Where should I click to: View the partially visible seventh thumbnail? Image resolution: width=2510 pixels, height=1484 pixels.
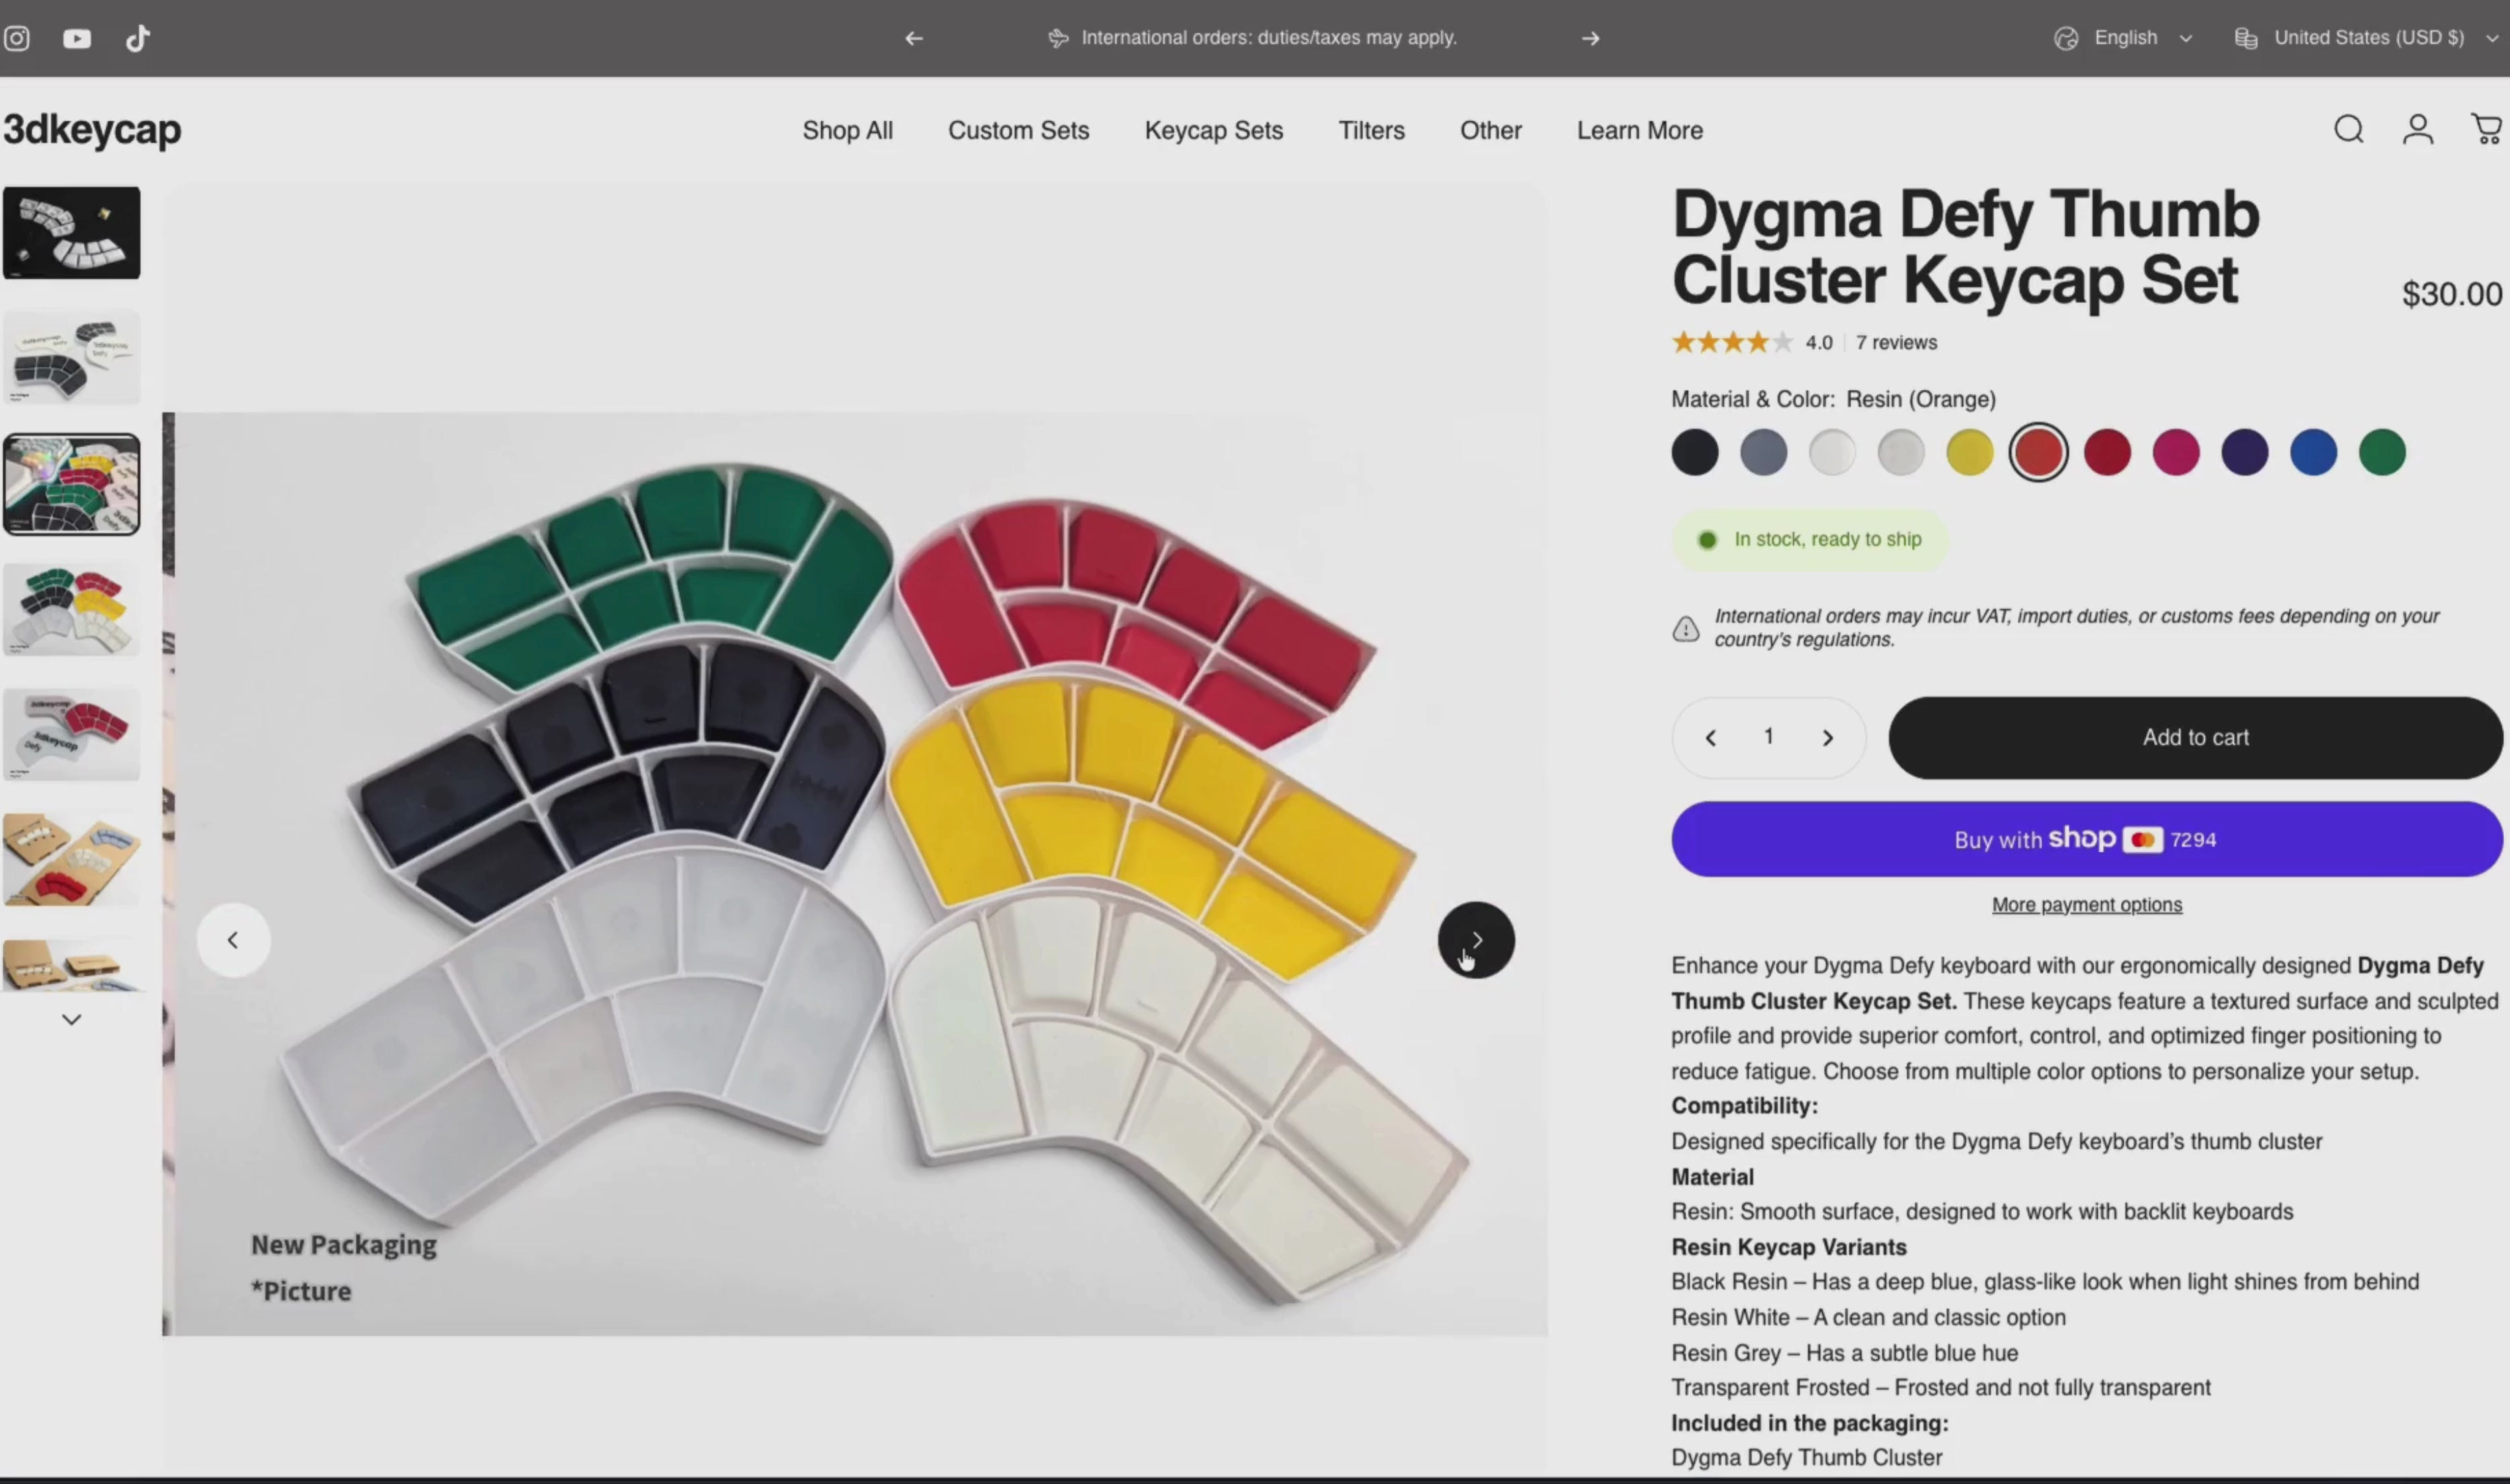(x=71, y=965)
